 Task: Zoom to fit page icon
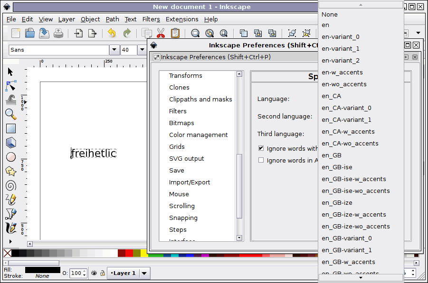[224, 33]
